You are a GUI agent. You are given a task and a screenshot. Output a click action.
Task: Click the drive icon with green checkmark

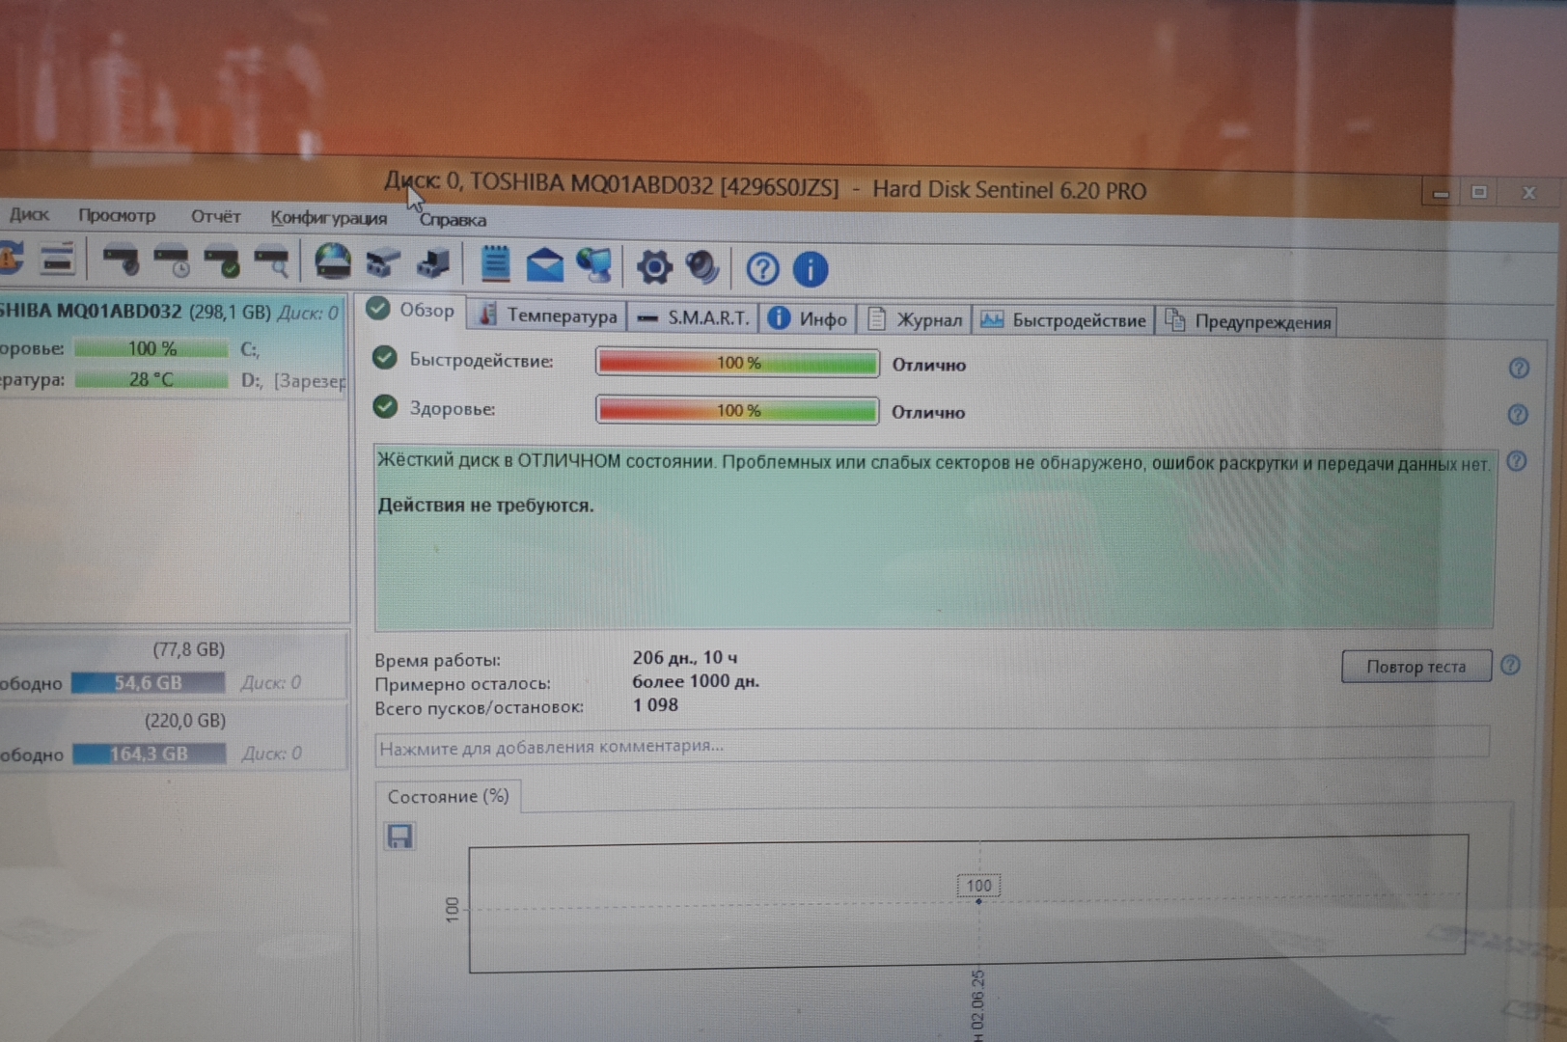click(x=223, y=261)
